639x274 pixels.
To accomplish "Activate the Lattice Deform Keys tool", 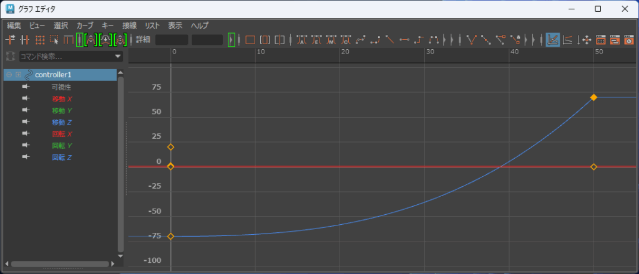I will pyautogui.click(x=39, y=39).
